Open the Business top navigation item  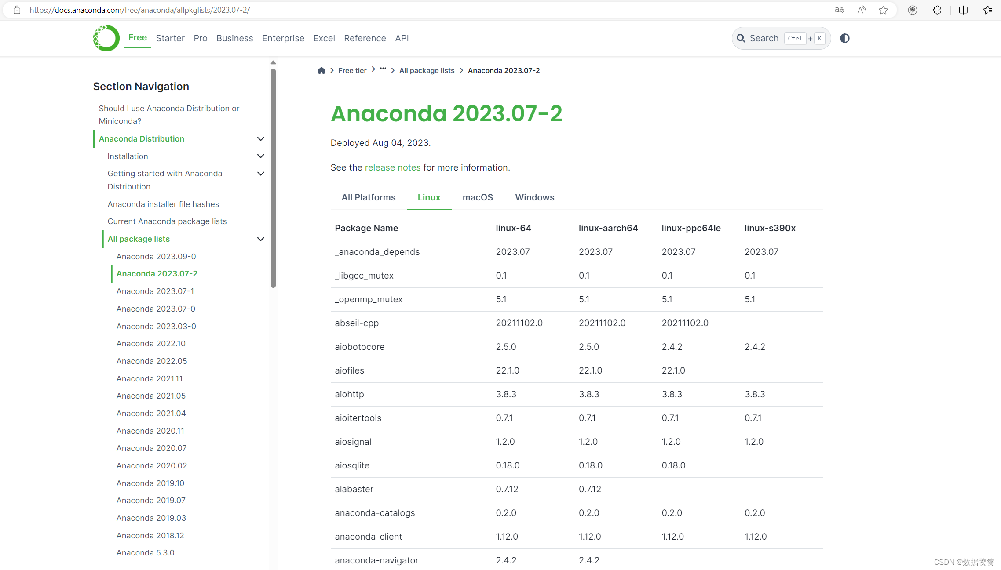click(235, 38)
